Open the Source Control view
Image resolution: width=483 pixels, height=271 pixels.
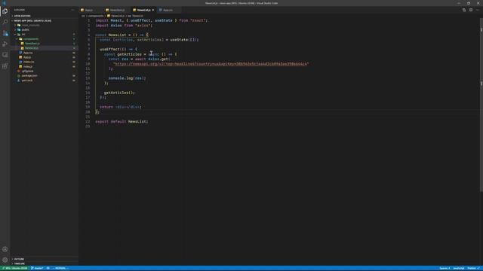point(5,33)
